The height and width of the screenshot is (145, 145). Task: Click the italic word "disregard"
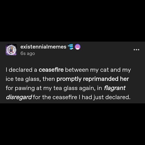(19, 97)
